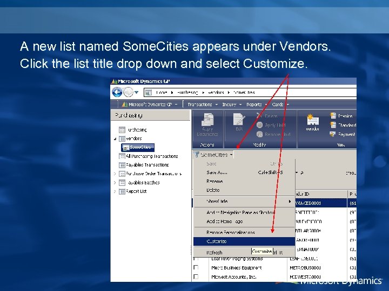Choose Add to Navigation Pane as Shortcut
This screenshot has width=389, height=291.
coord(244,212)
